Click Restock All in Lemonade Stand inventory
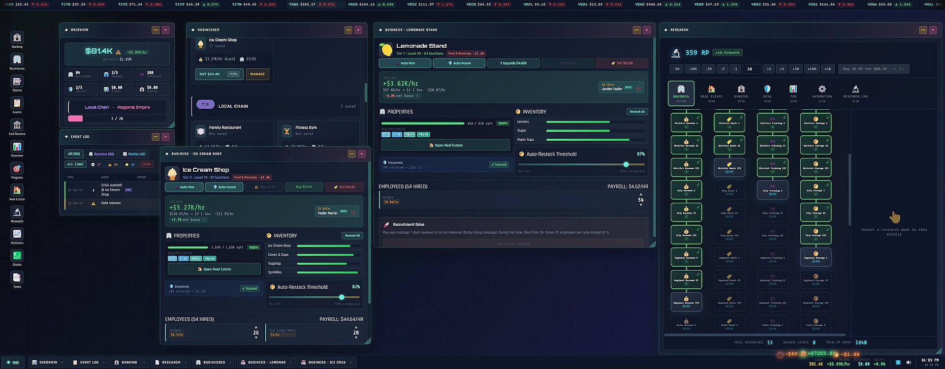The height and width of the screenshot is (369, 945). coord(637,112)
